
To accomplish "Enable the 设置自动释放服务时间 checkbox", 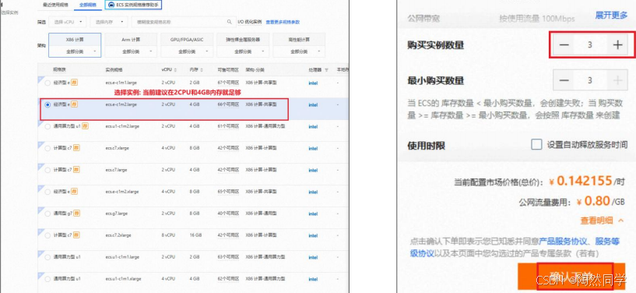I will click(536, 144).
